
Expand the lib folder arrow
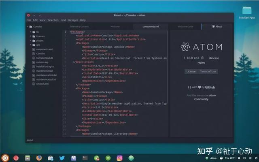tap(31, 32)
